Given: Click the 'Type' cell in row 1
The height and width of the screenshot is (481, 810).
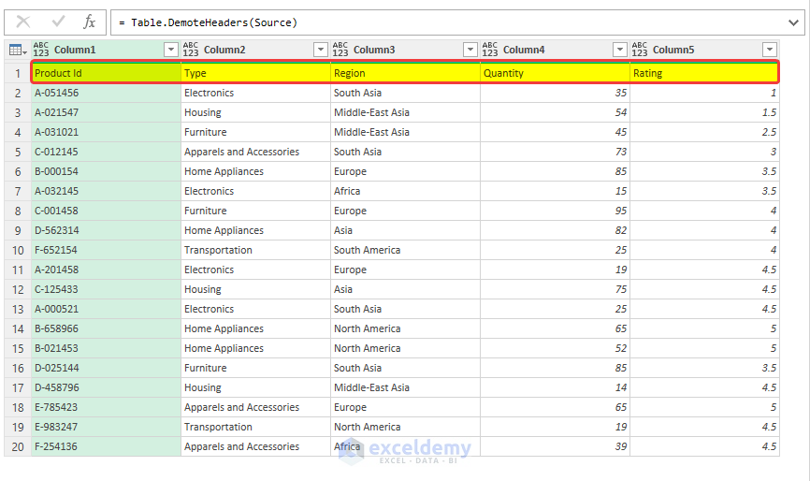Looking at the screenshot, I should 255,73.
